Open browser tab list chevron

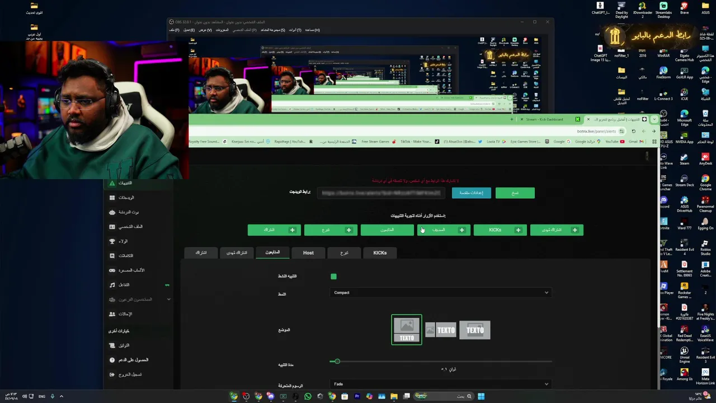coord(654,119)
